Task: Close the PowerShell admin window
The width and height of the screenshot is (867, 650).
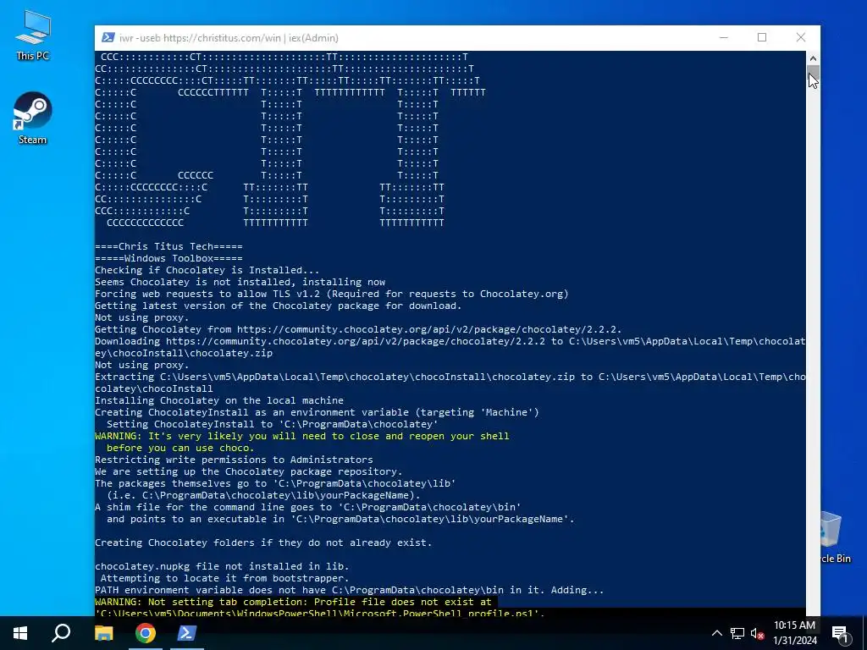Action: [801, 37]
